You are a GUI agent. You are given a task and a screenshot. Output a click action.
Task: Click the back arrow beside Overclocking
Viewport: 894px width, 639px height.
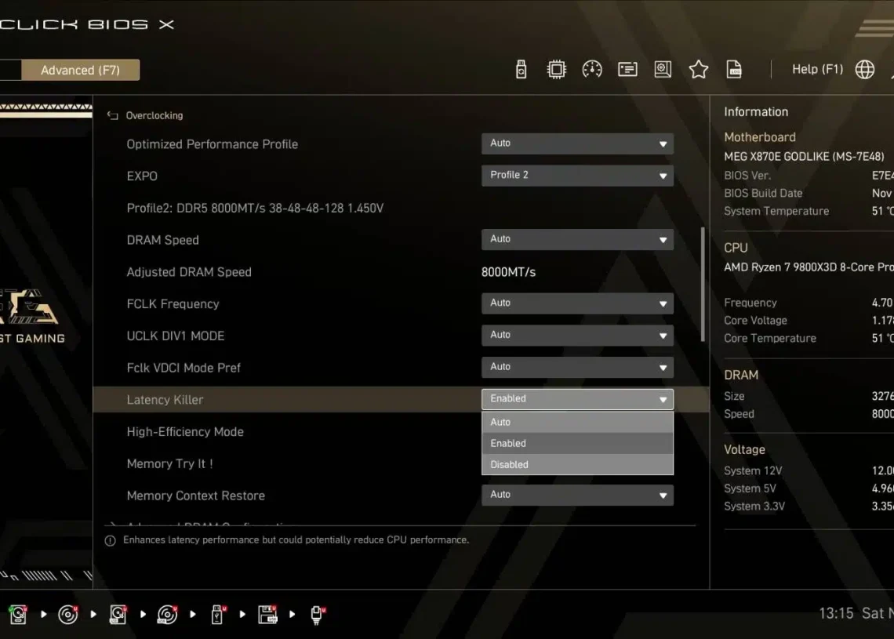click(112, 116)
